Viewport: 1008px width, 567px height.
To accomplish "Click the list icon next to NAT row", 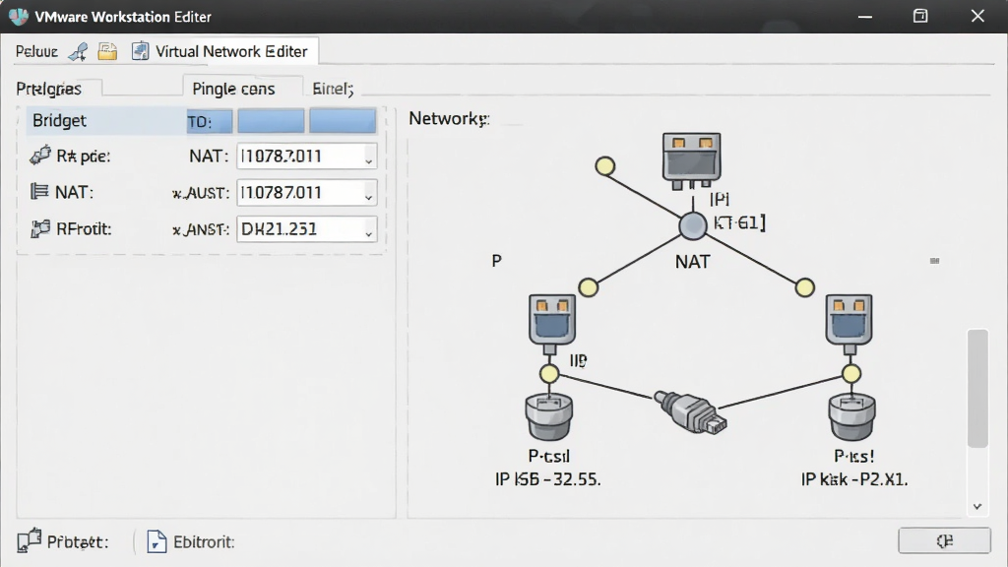I will (39, 192).
